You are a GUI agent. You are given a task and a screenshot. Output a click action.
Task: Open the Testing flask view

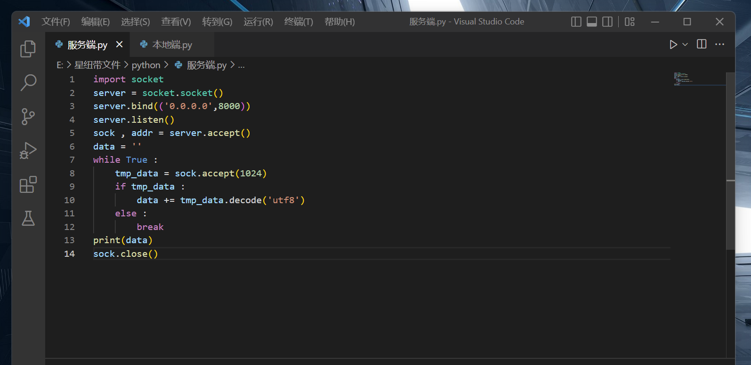pyautogui.click(x=28, y=218)
